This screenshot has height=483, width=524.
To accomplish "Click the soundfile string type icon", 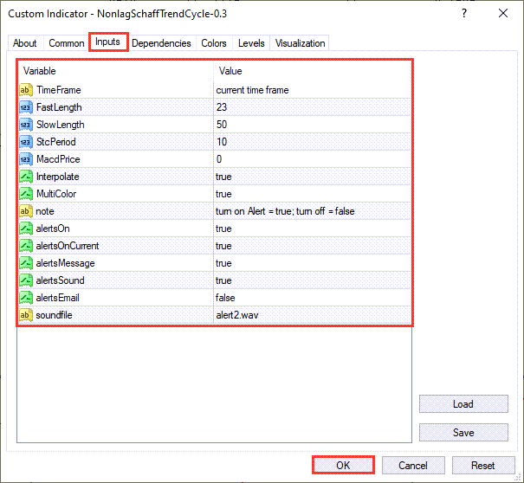I will coord(25,315).
